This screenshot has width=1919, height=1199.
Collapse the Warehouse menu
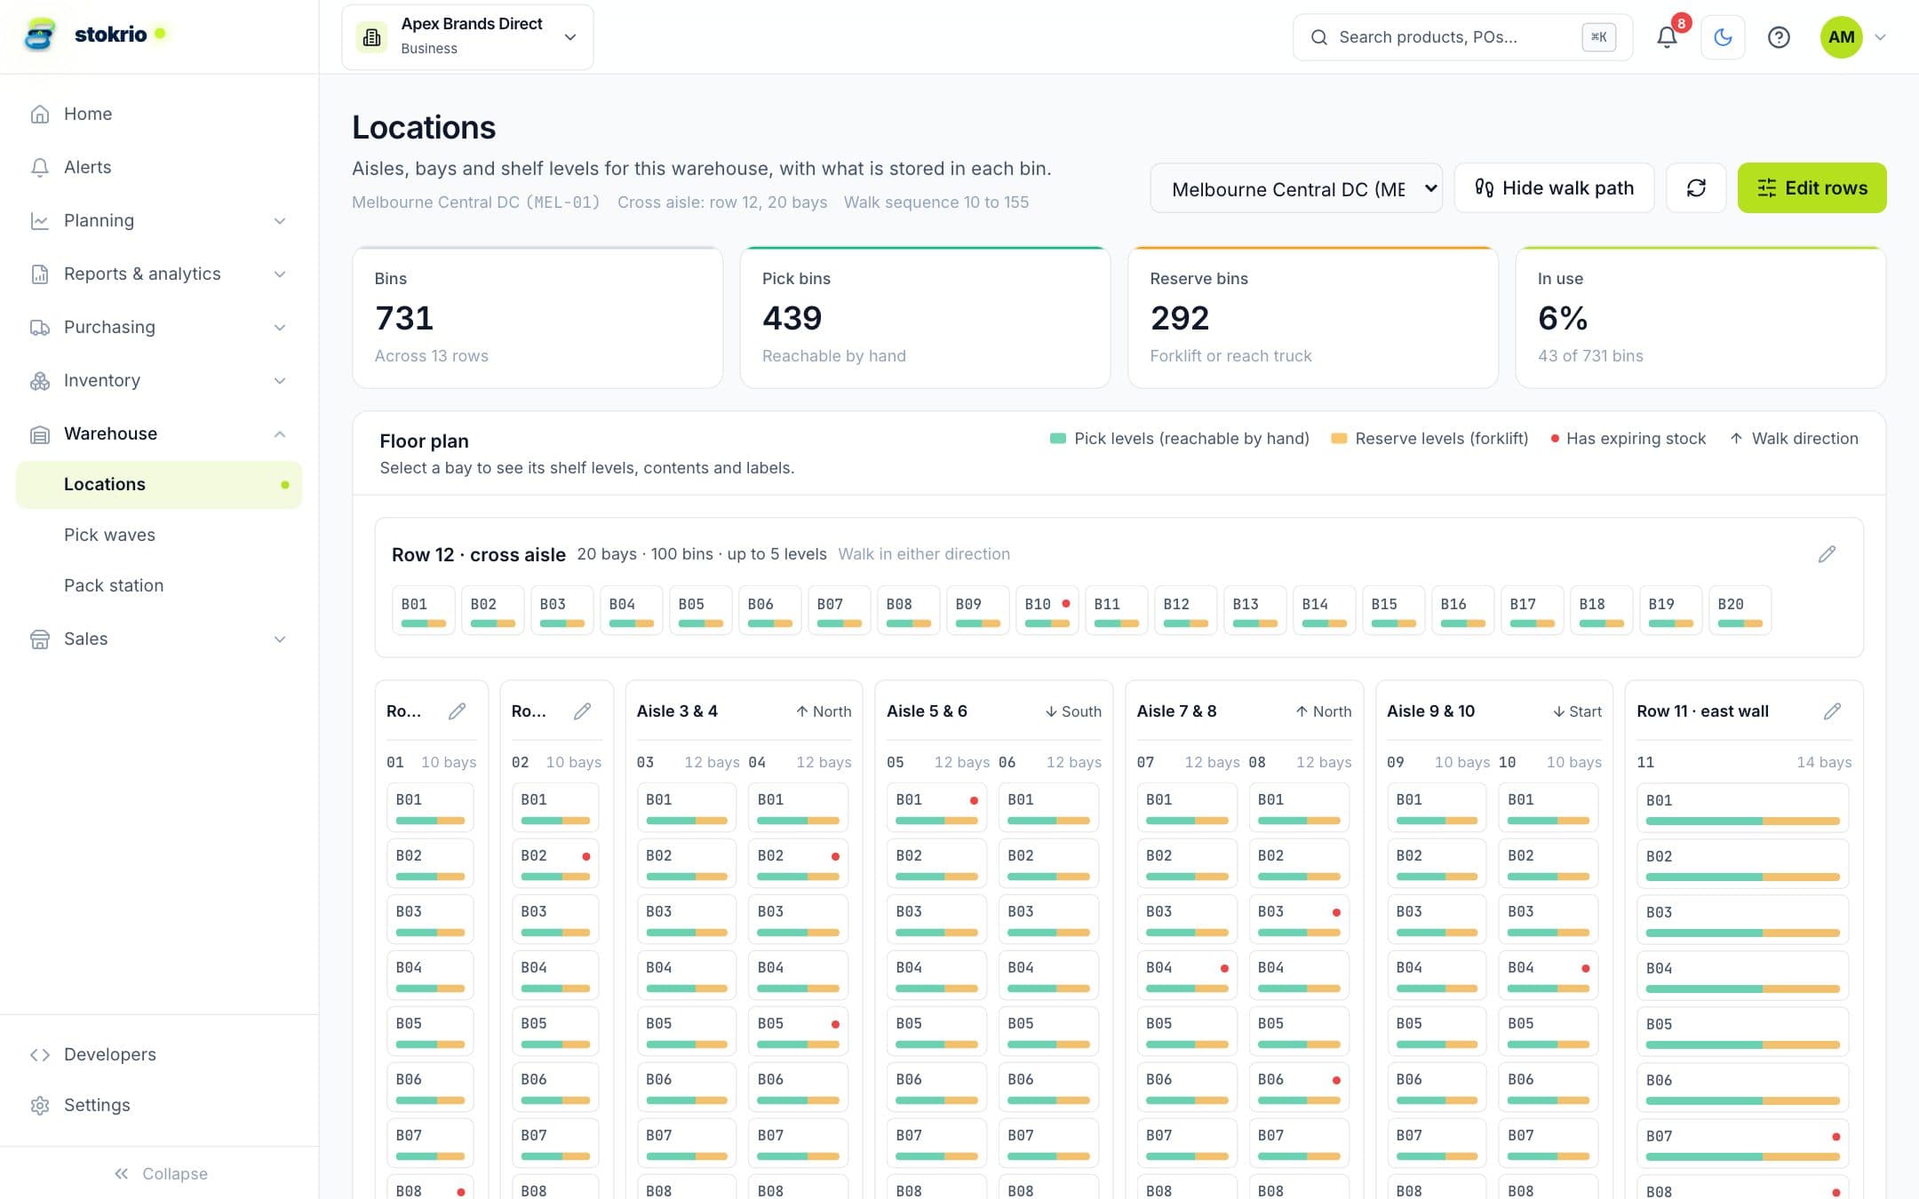[160, 433]
